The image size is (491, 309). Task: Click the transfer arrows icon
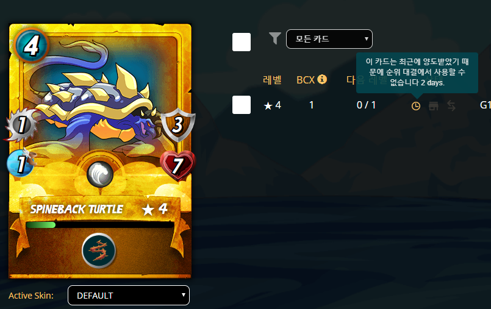451,105
